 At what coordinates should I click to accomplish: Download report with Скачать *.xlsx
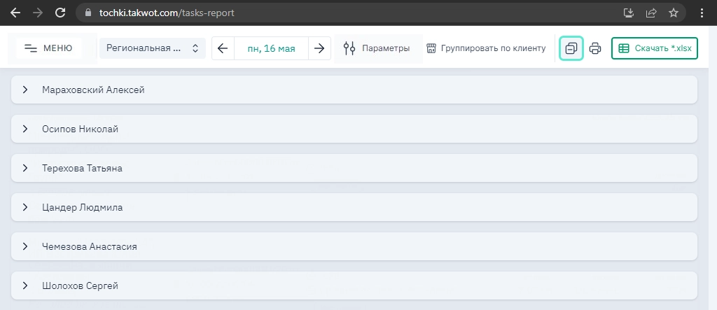point(654,48)
